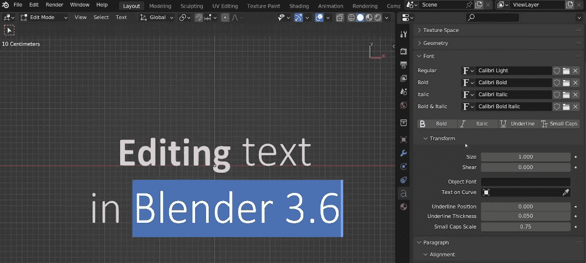
Task: Open the Render menu
Action: 54,5
